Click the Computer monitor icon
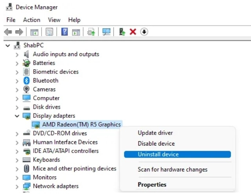 coord(26,98)
